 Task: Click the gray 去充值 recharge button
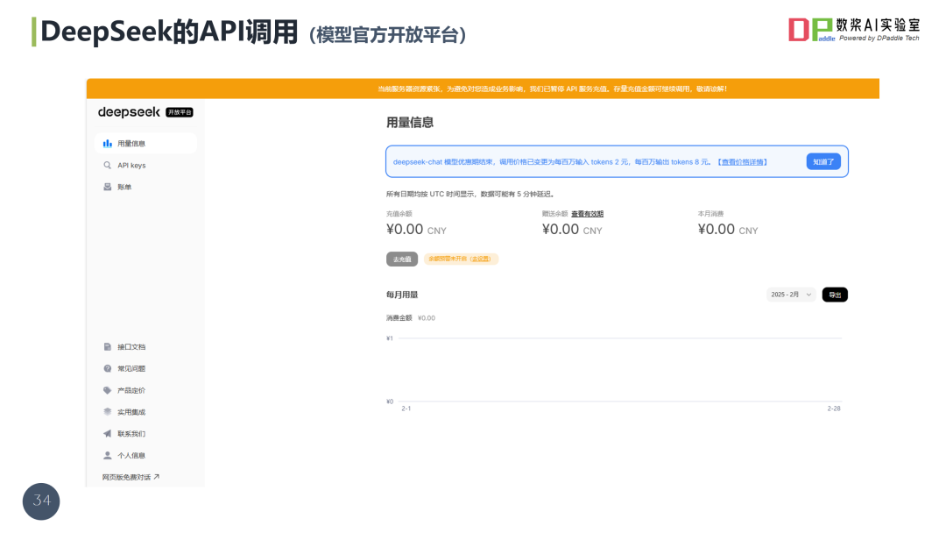pyautogui.click(x=402, y=259)
